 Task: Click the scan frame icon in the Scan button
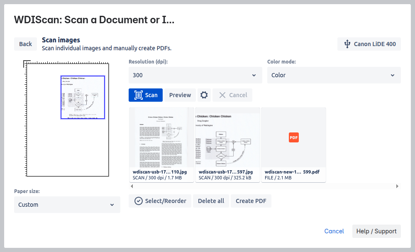139,95
